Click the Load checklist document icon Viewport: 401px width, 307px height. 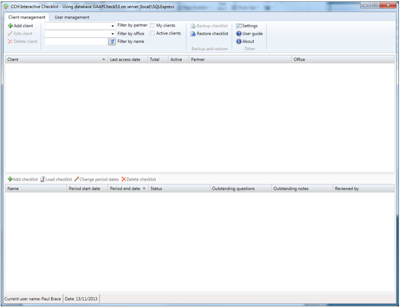pyautogui.click(x=42, y=179)
